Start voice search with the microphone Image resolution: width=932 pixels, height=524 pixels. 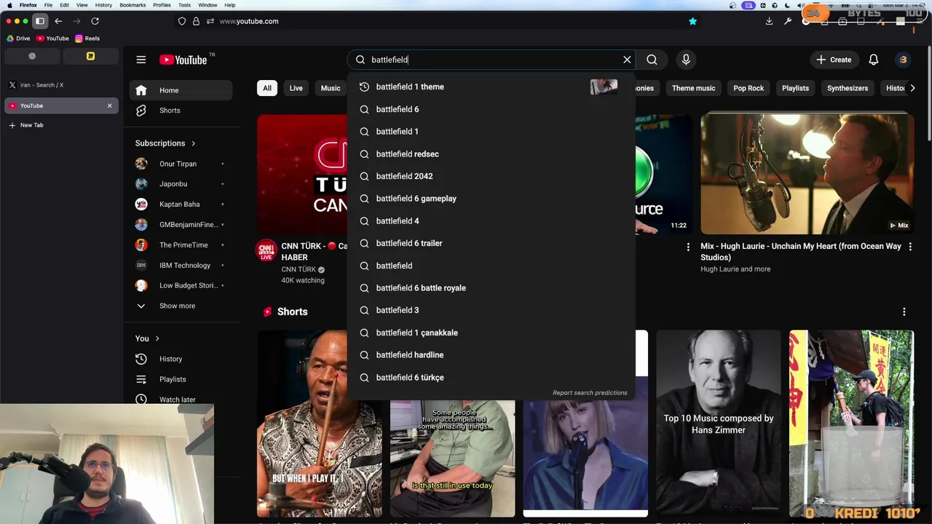pos(686,60)
